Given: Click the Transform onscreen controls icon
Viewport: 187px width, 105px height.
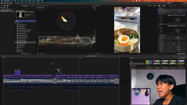Looking at the screenshot, I should 179,41.
